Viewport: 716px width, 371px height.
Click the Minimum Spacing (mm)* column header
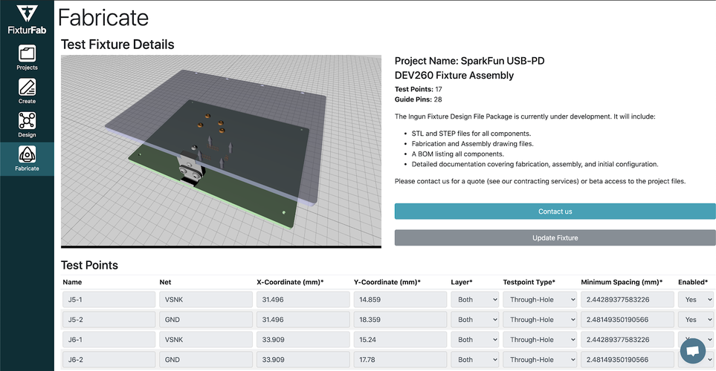click(622, 282)
